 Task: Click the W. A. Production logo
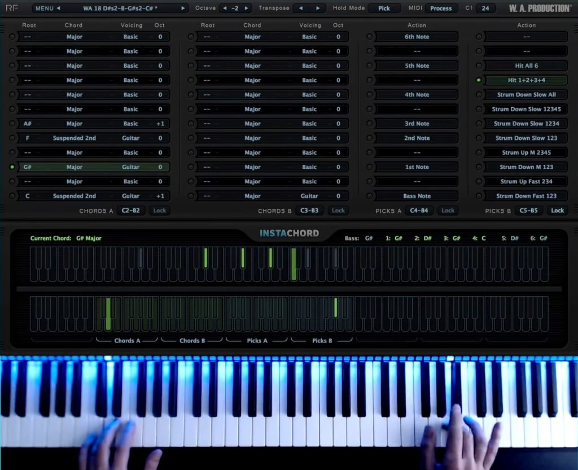click(540, 8)
